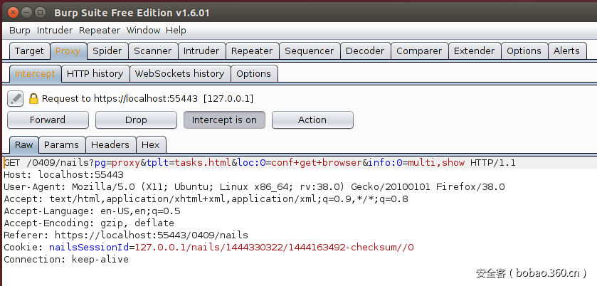Image resolution: width=597 pixels, height=286 pixels.
Task: Minimize the Burp Suite window
Action: click(26, 12)
